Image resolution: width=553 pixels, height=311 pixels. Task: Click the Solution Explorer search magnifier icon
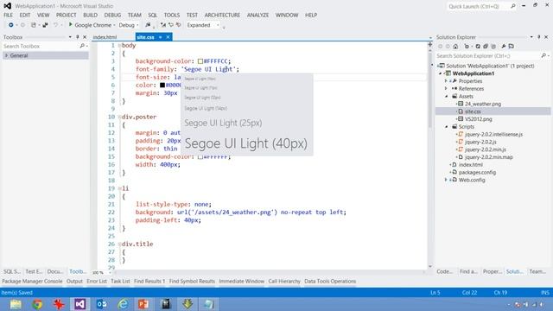[543, 55]
